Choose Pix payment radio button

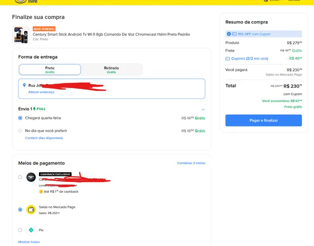click(x=20, y=230)
